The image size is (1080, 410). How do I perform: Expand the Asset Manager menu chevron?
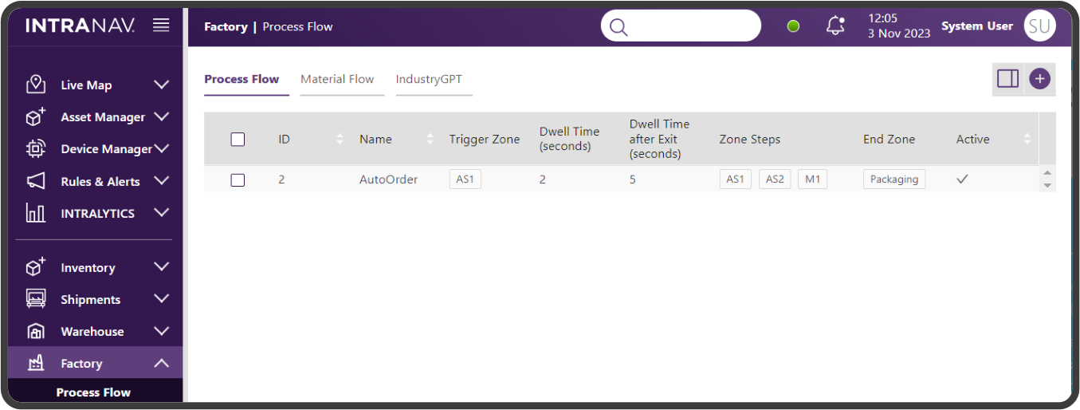click(x=161, y=117)
